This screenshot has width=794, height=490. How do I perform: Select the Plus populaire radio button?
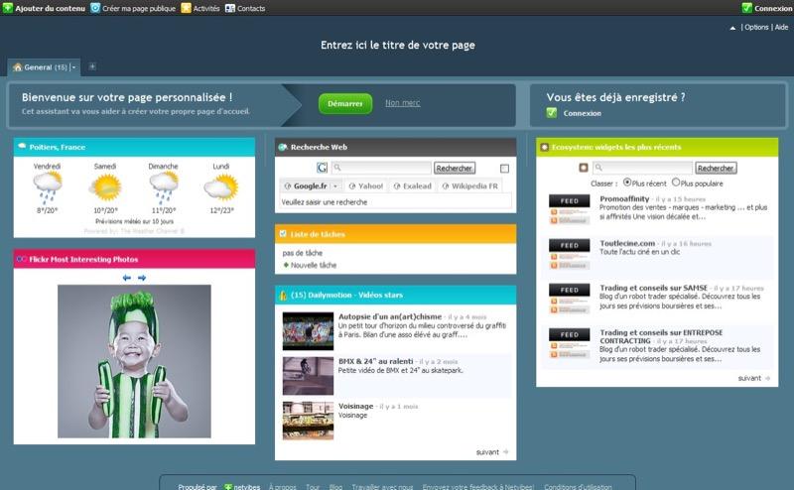tap(676, 183)
